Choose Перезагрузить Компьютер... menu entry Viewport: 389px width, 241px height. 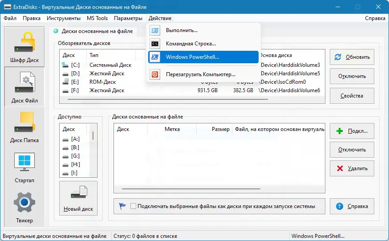point(203,74)
